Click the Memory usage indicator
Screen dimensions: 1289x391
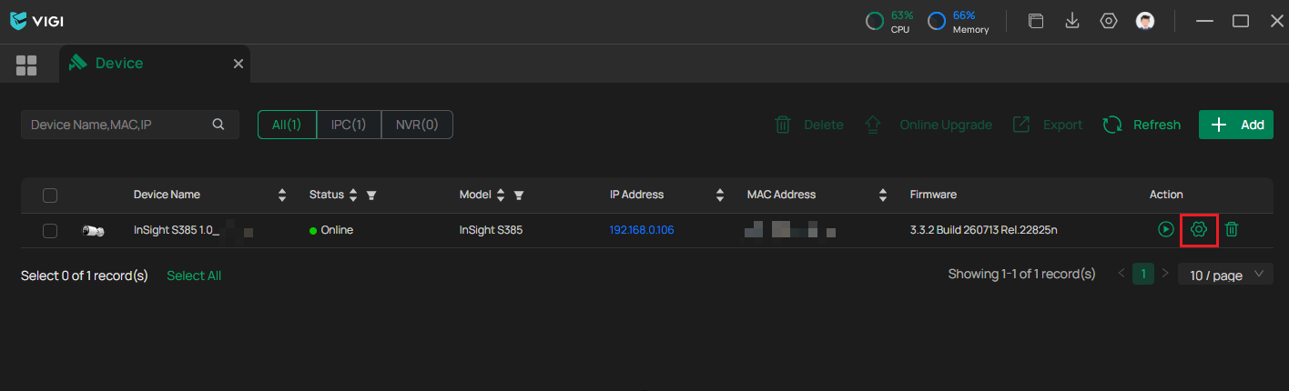point(959,21)
